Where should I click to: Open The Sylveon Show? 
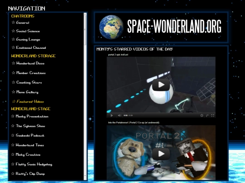pos(30,126)
